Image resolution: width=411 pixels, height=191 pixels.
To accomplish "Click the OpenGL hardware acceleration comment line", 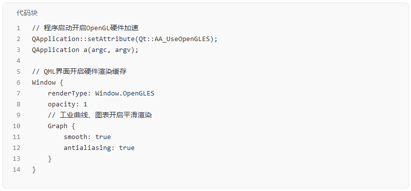I will tap(85, 28).
